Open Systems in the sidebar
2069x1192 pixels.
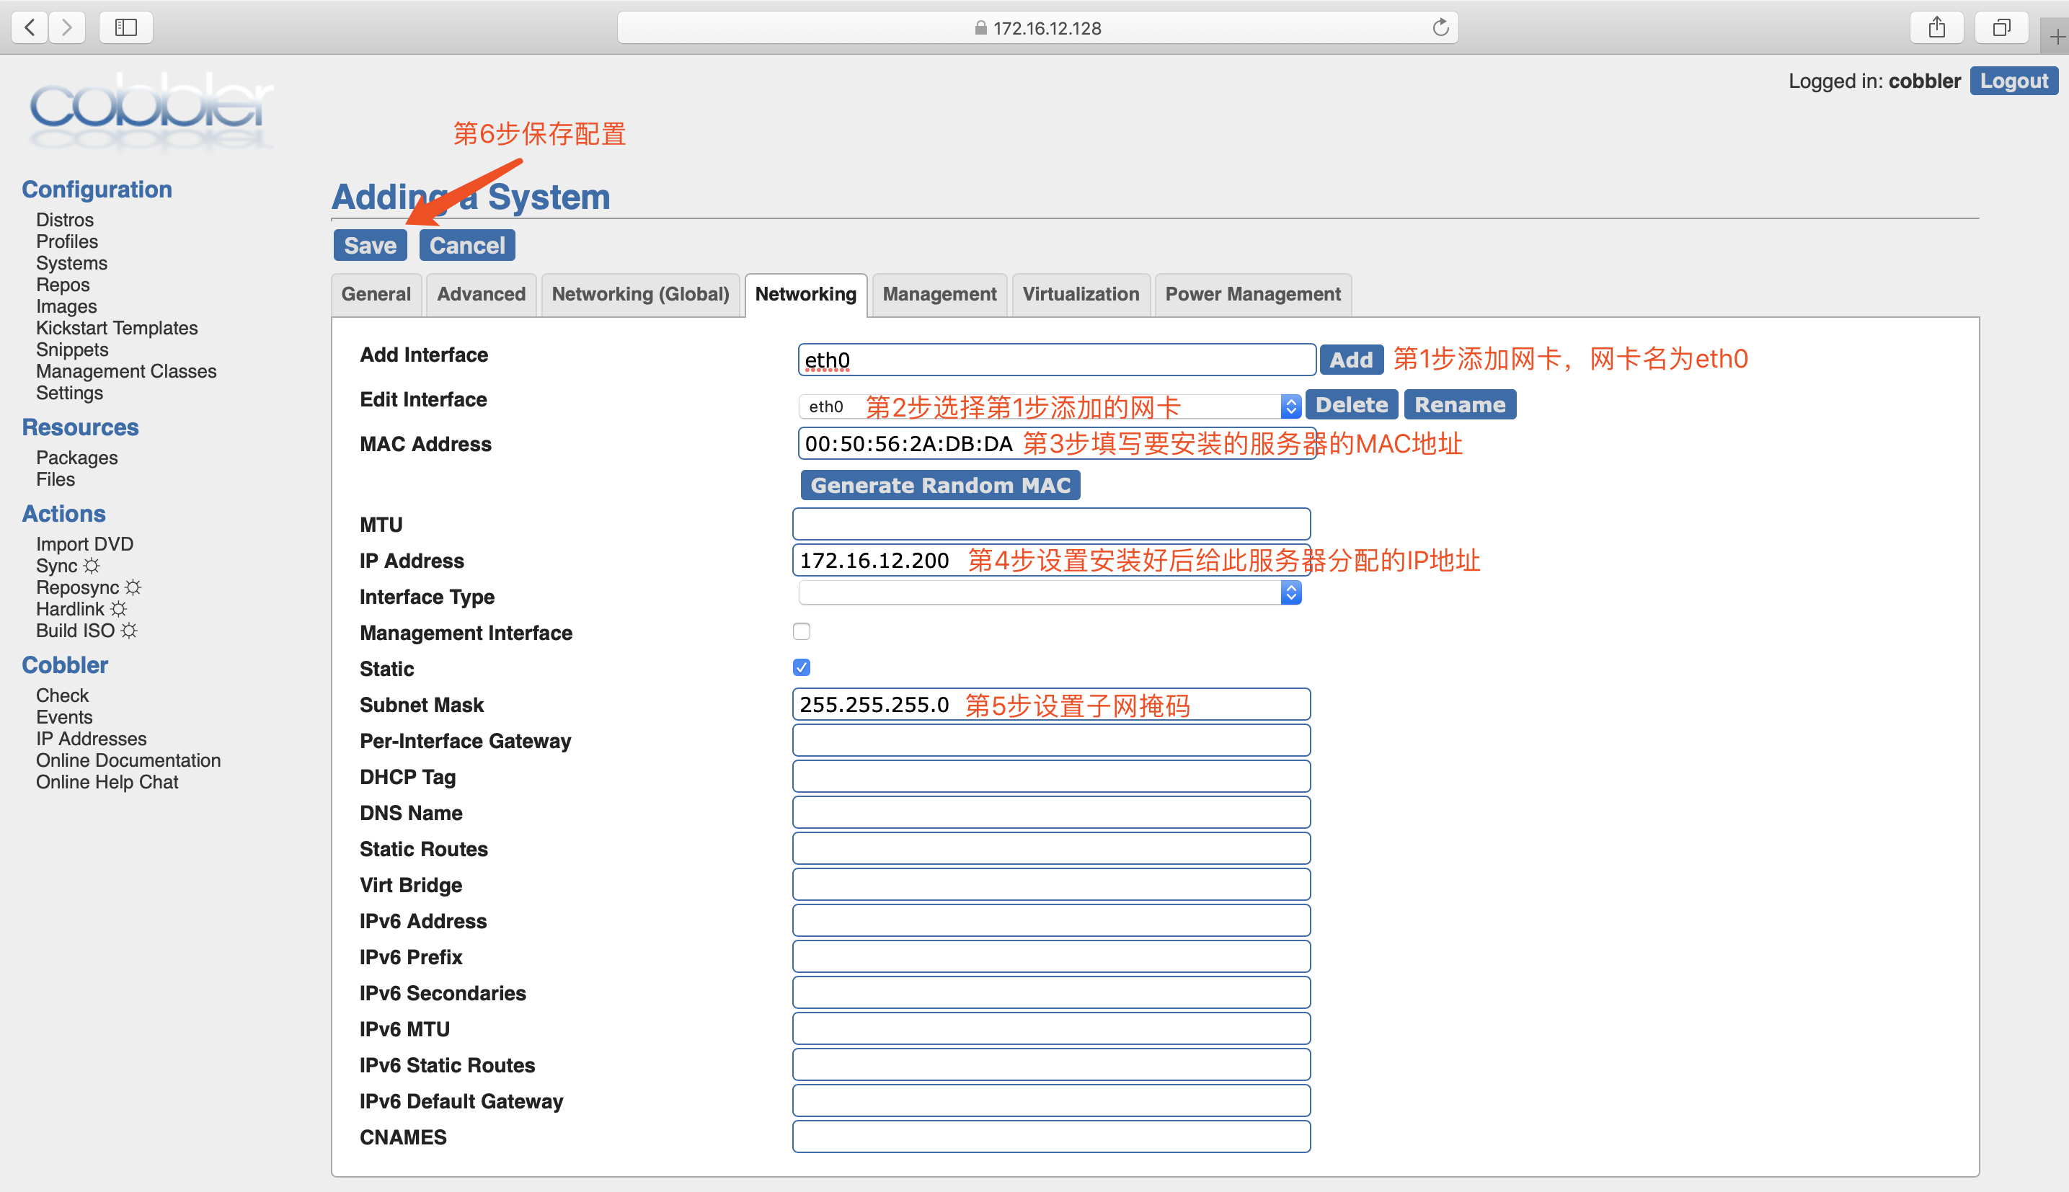pos(72,263)
